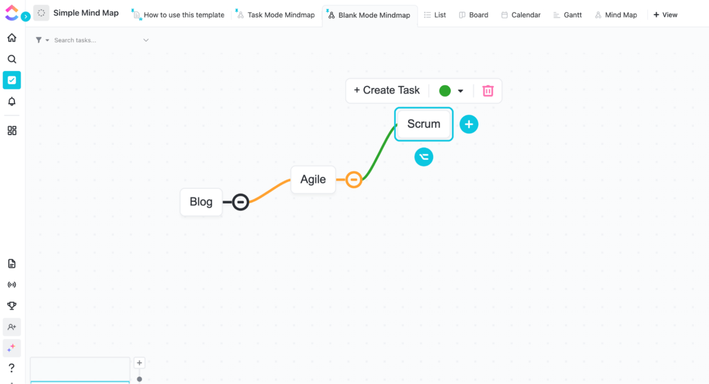709x384 pixels.
Task: Add a new View
Action: (665, 15)
